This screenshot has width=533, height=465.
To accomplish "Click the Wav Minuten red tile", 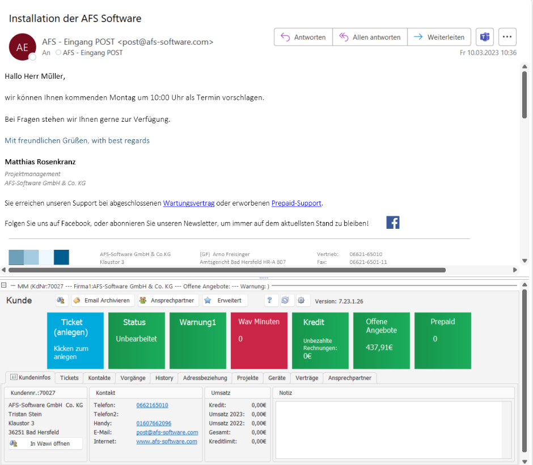I will [x=259, y=341].
